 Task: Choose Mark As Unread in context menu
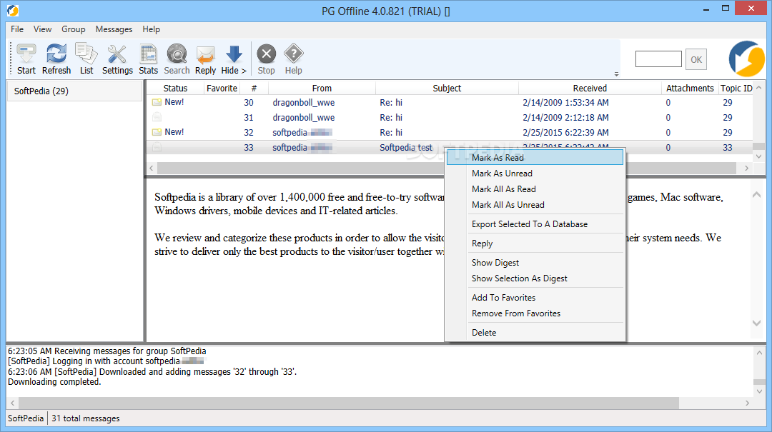[535, 174]
